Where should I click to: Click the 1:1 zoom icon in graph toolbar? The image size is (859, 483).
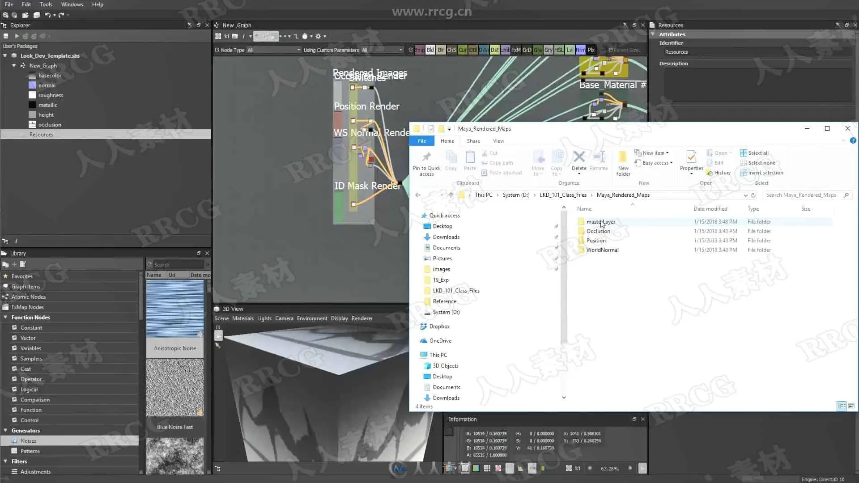pos(227,36)
